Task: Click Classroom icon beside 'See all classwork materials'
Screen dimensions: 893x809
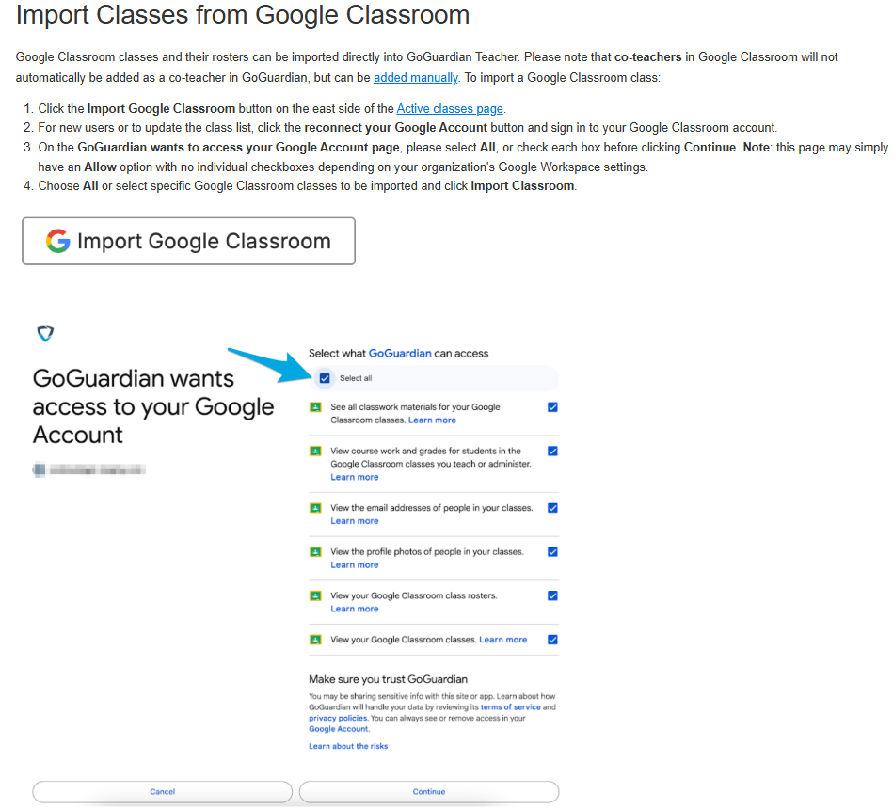Action: 315,407
